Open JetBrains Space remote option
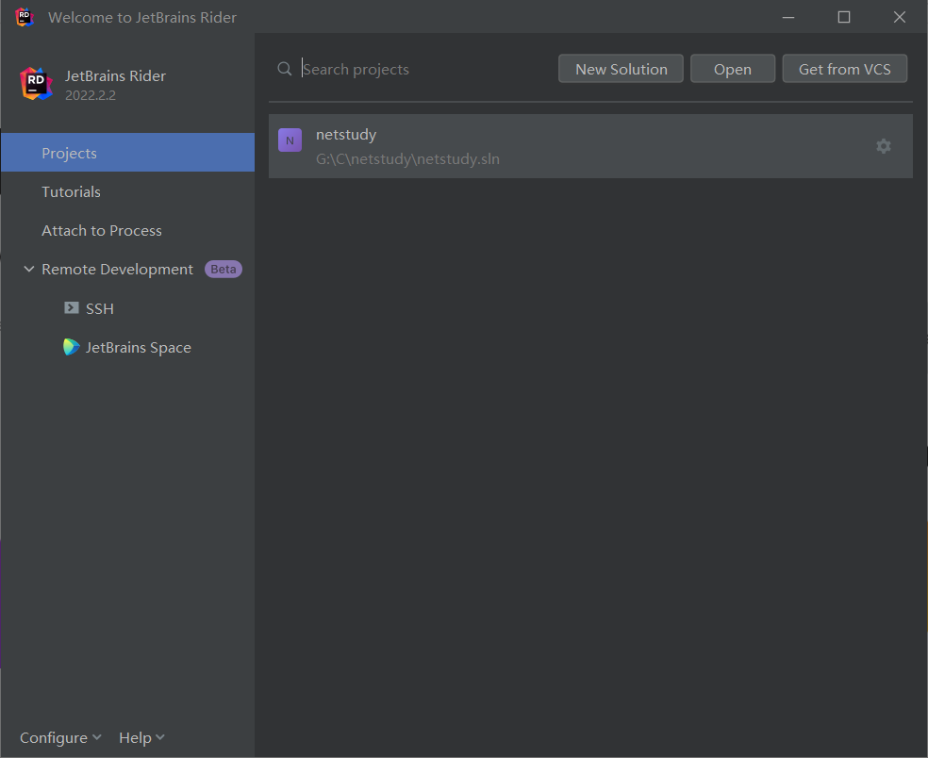928x758 pixels. click(139, 347)
